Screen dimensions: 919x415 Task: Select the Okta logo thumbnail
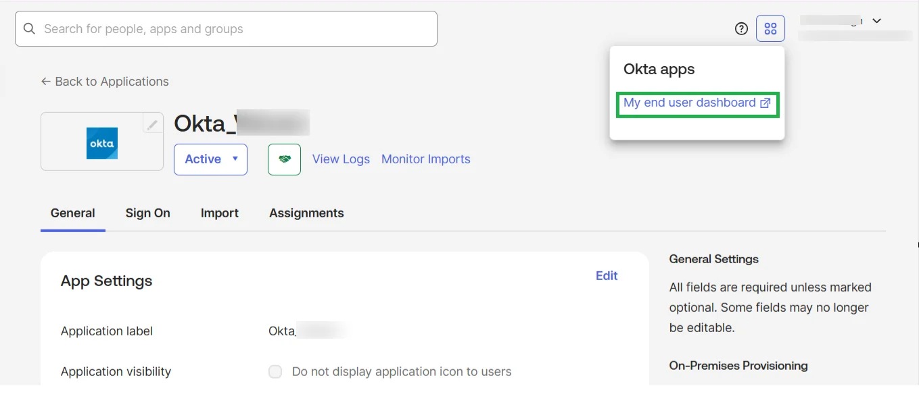point(101,142)
